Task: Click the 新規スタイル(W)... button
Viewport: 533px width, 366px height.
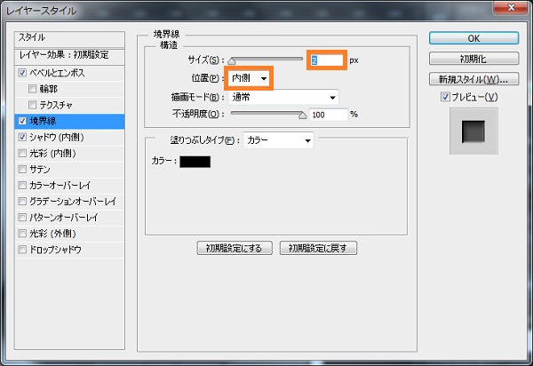Action: point(473,79)
